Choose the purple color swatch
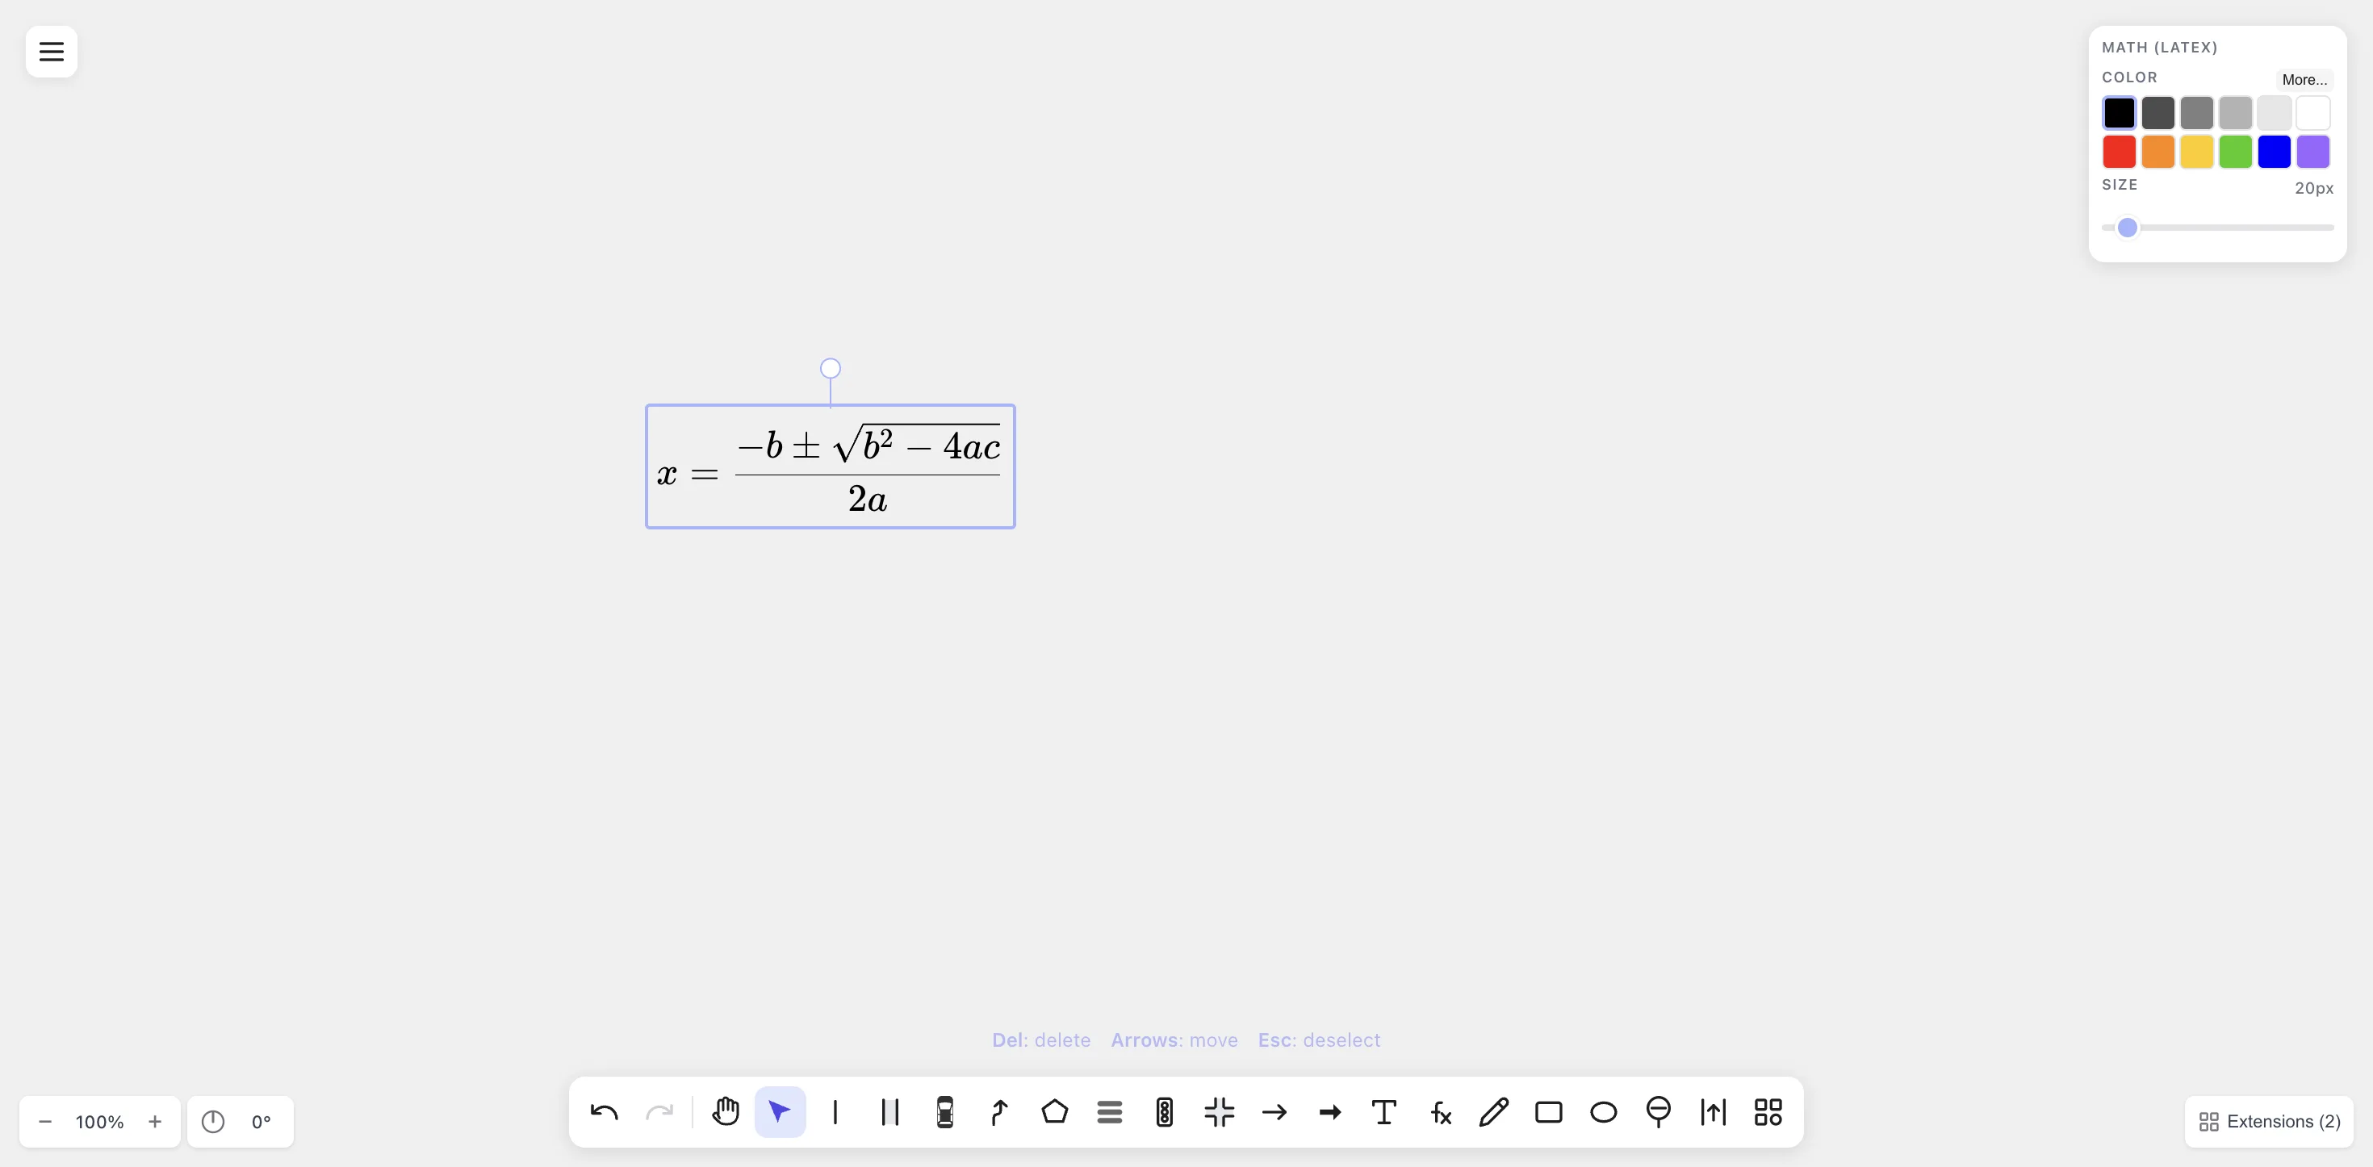This screenshot has height=1167, width=2373. pyautogui.click(x=2312, y=152)
